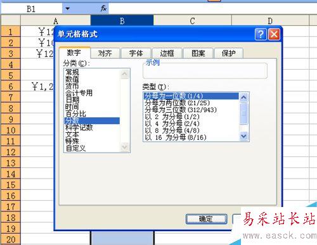Select 分数 category
This screenshot has width=317, height=245.
92,121
